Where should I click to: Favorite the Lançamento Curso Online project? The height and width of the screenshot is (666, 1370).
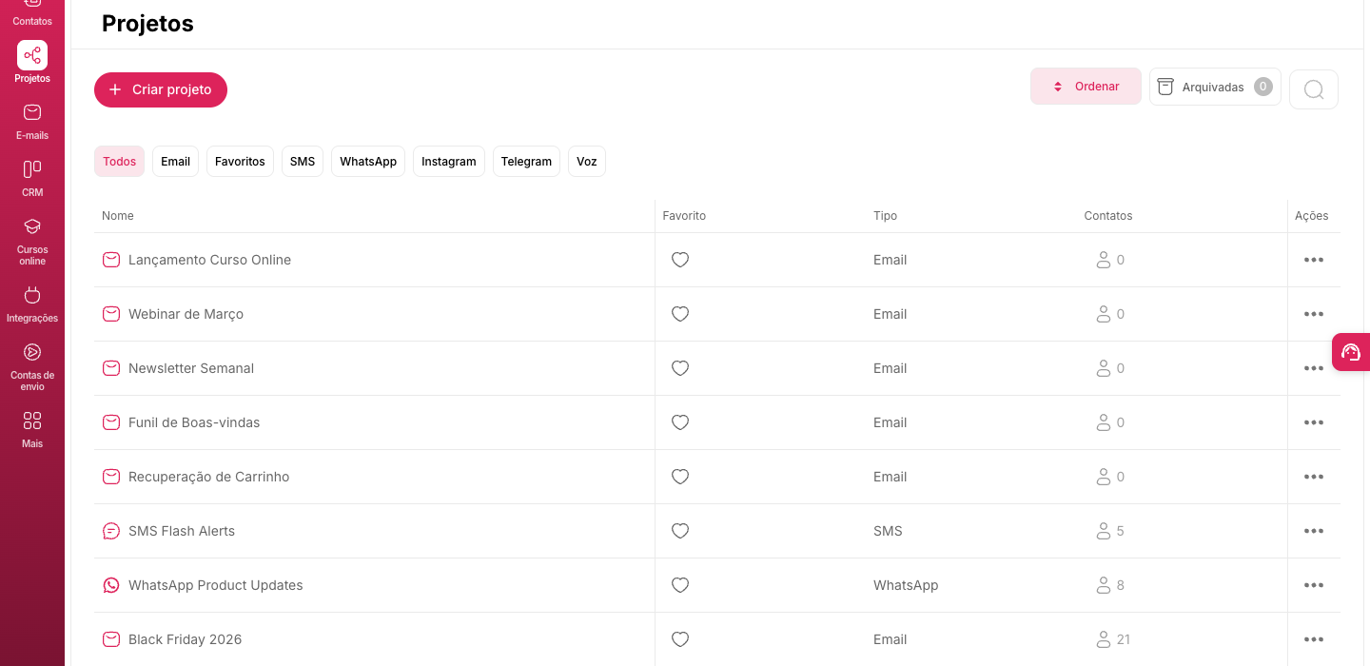point(680,260)
